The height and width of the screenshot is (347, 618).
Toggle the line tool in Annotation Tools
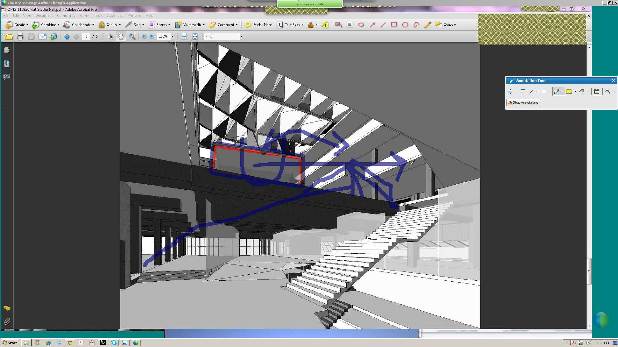531,92
